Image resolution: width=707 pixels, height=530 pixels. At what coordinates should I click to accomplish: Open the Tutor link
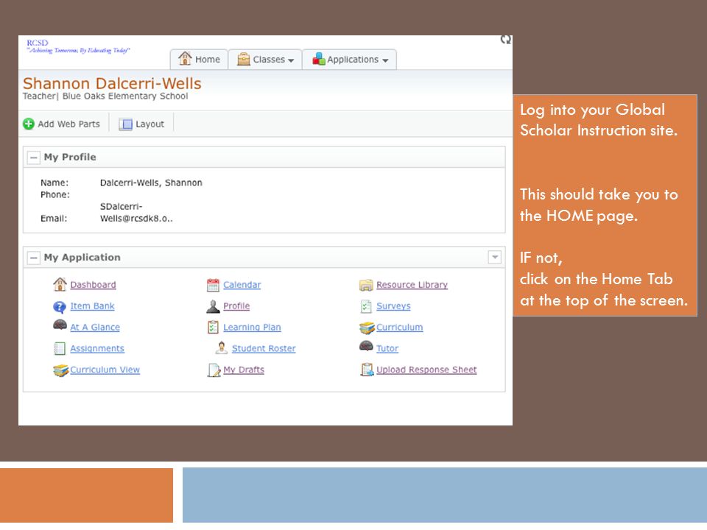(x=387, y=348)
